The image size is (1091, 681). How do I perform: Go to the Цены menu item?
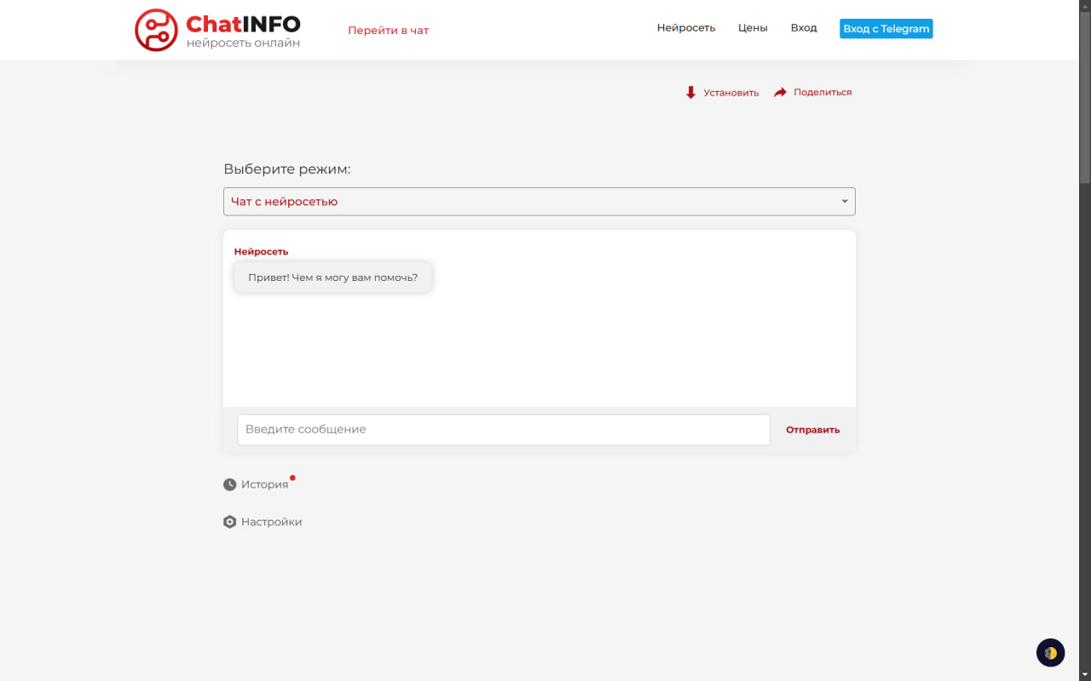point(753,28)
